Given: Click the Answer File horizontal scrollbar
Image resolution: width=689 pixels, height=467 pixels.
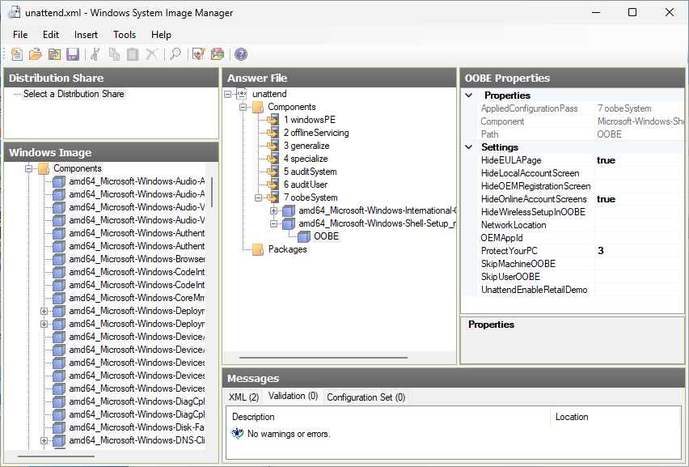Looking at the screenshot, I should (323, 358).
